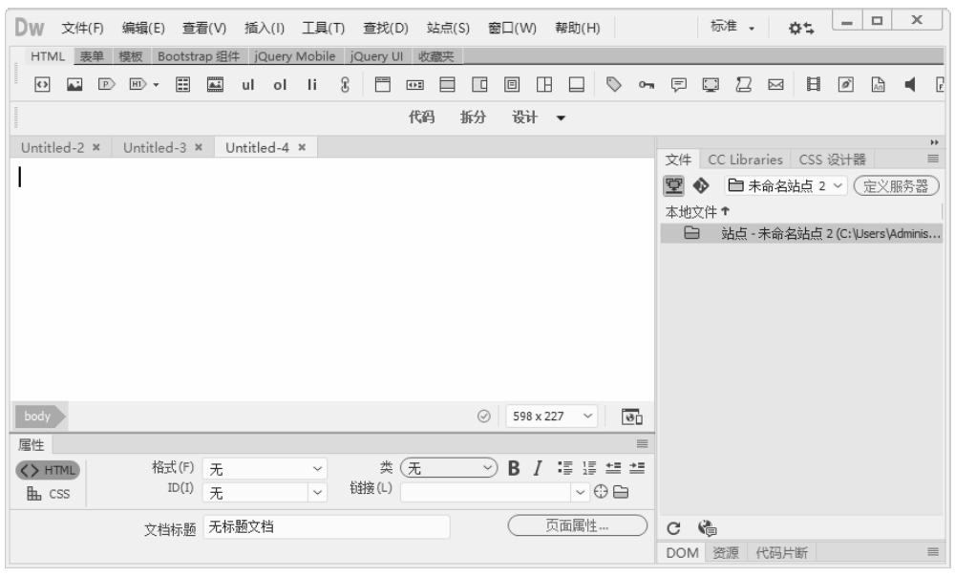Viewport: 955px width, 577px height.
Task: Click the Git diamond icon in Files panel
Action: coord(699,185)
